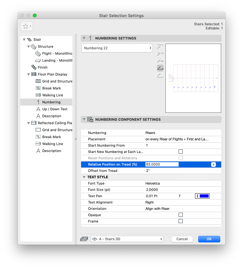Select the fifth stair preview mode icon
243x268 pixels.
pos(160,76)
